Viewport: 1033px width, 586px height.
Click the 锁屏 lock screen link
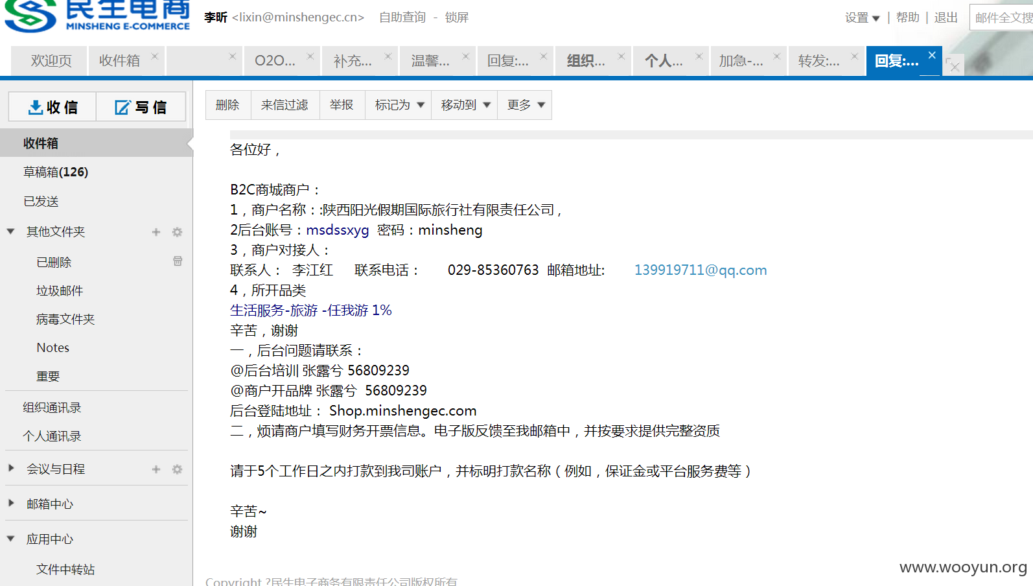click(x=457, y=18)
